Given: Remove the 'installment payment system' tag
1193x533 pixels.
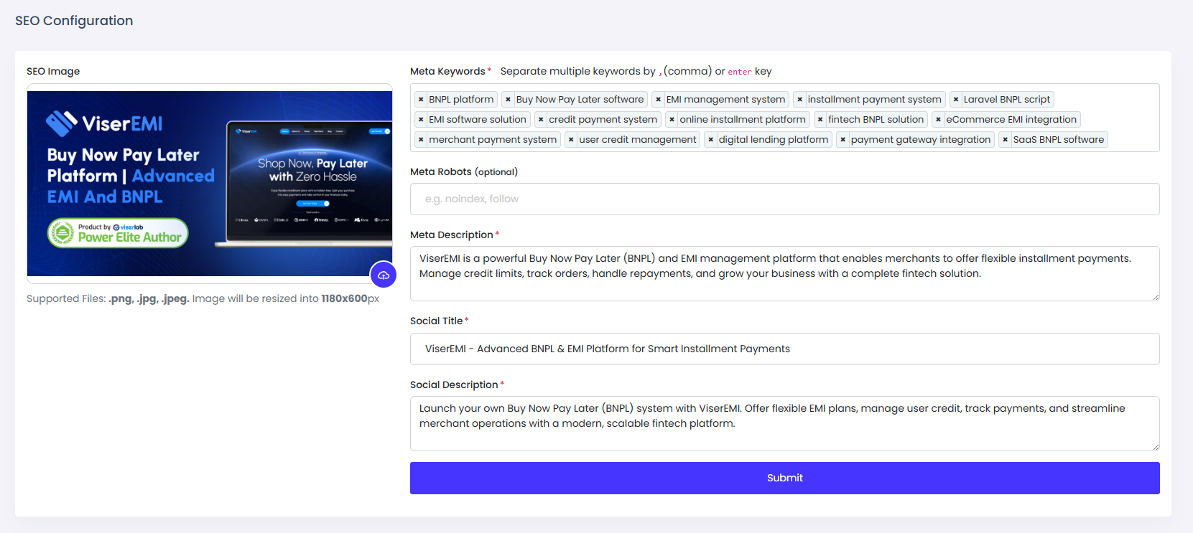Looking at the screenshot, I should coord(799,100).
